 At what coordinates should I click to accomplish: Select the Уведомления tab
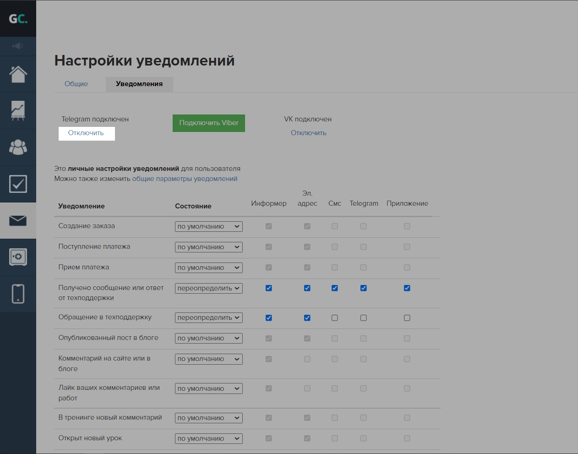[x=139, y=84]
